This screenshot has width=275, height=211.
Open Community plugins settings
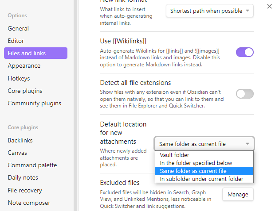point(35,103)
